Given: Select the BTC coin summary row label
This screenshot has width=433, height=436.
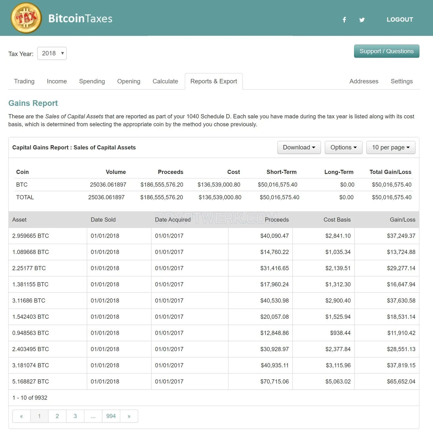Looking at the screenshot, I should (22, 185).
